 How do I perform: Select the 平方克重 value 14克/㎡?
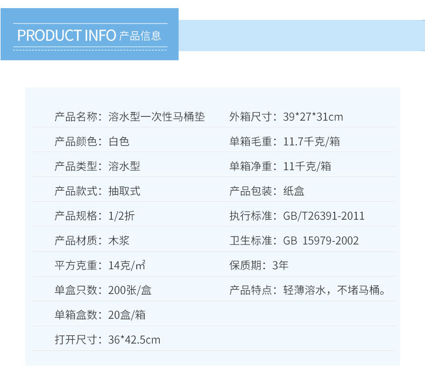point(127,265)
